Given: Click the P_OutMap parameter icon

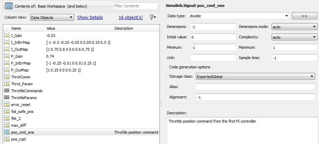Looking at the screenshot, I should pos(7,70).
